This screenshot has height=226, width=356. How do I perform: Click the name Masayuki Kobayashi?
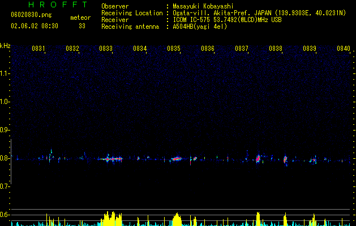[x=203, y=6]
